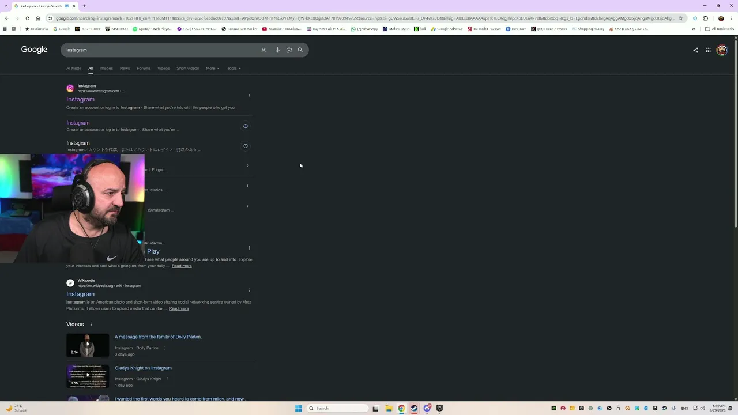Switch to the Forums results tab
Image resolution: width=738 pixels, height=415 pixels.
tap(144, 68)
